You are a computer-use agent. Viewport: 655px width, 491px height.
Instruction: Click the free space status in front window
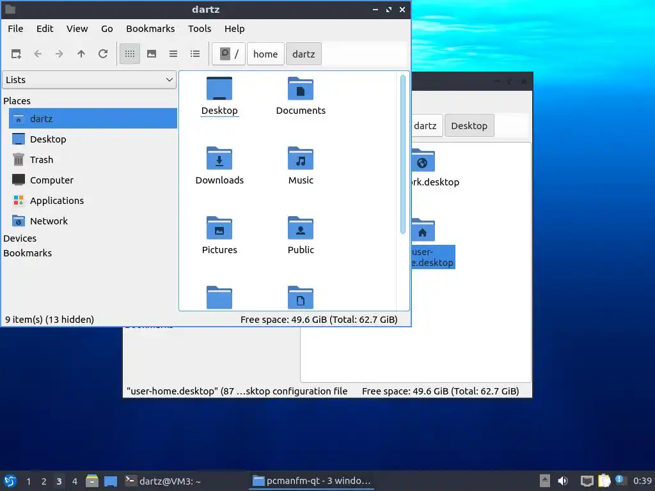tap(319, 320)
